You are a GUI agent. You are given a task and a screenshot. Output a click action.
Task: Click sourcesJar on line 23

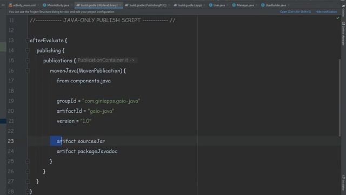click(x=91, y=141)
